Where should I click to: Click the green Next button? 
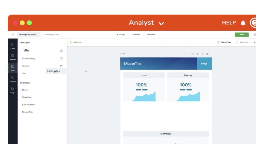(x=242, y=35)
